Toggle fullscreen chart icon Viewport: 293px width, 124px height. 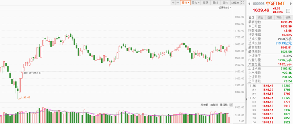(243, 3)
